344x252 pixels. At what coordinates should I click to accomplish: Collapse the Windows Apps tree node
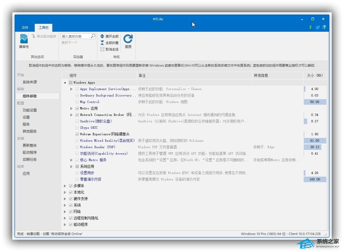[x=65, y=82]
